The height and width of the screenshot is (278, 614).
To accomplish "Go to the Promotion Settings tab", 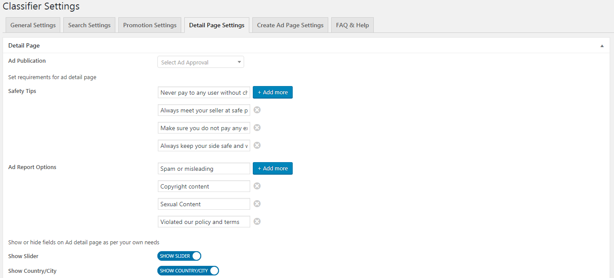I will pyautogui.click(x=150, y=25).
